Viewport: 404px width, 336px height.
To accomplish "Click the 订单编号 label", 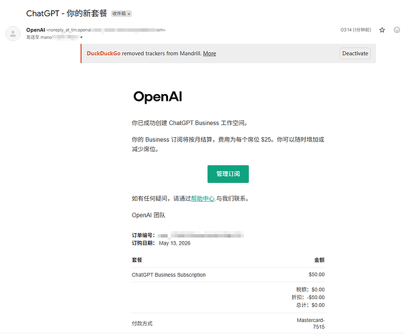I will [x=143, y=235].
